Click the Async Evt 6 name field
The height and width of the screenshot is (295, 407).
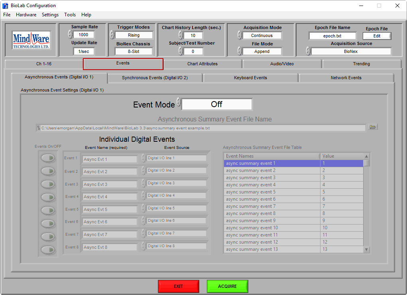pos(110,222)
